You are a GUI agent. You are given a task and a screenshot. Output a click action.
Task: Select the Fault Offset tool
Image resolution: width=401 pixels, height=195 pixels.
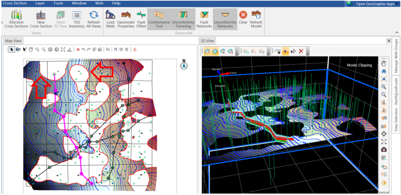pyautogui.click(x=141, y=19)
